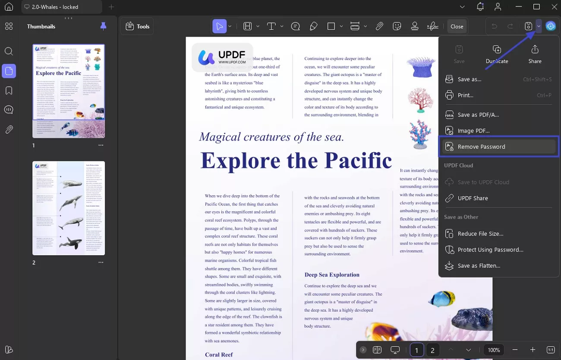This screenshot has height=360, width=561.
Task: Click the Tools button
Action: [137, 26]
